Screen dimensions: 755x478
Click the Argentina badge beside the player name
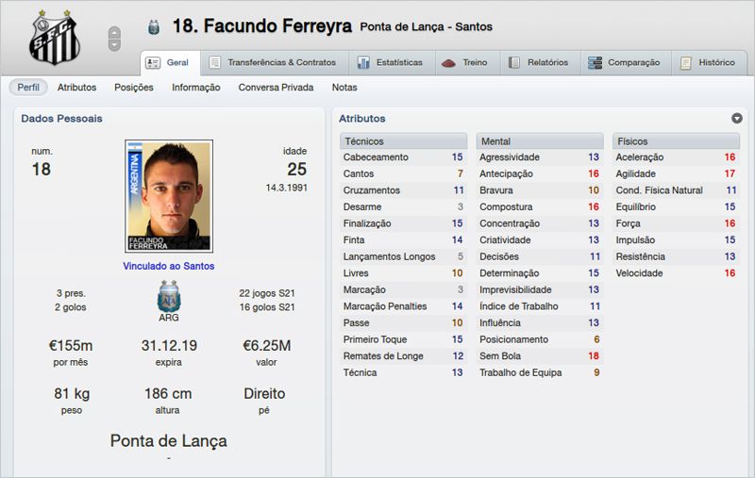point(155,28)
